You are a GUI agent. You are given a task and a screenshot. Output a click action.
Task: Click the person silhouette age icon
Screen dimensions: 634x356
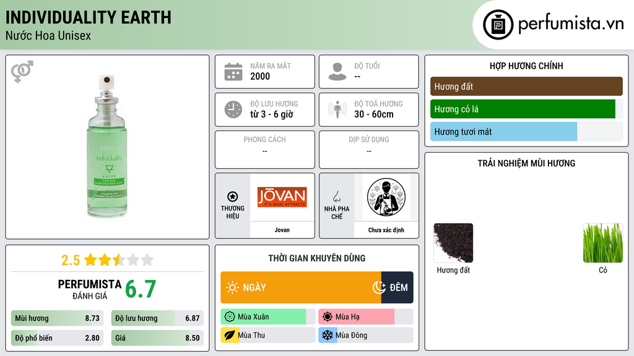click(337, 72)
